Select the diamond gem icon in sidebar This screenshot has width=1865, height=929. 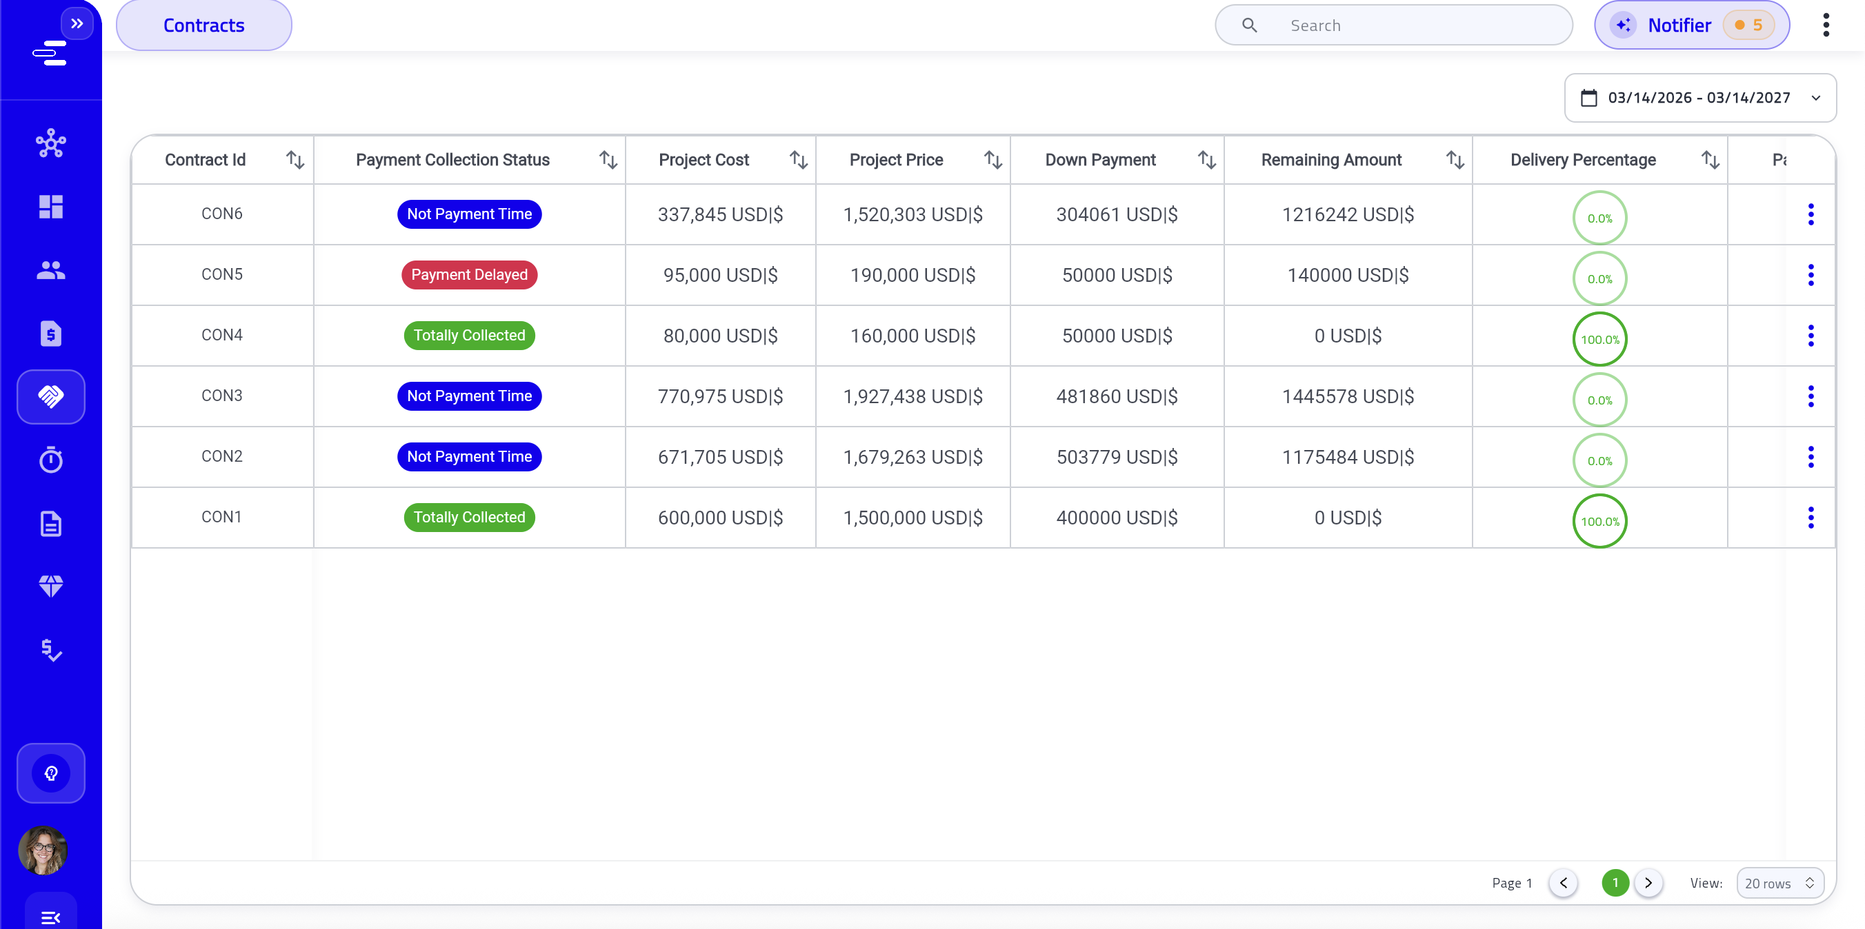pyautogui.click(x=50, y=585)
